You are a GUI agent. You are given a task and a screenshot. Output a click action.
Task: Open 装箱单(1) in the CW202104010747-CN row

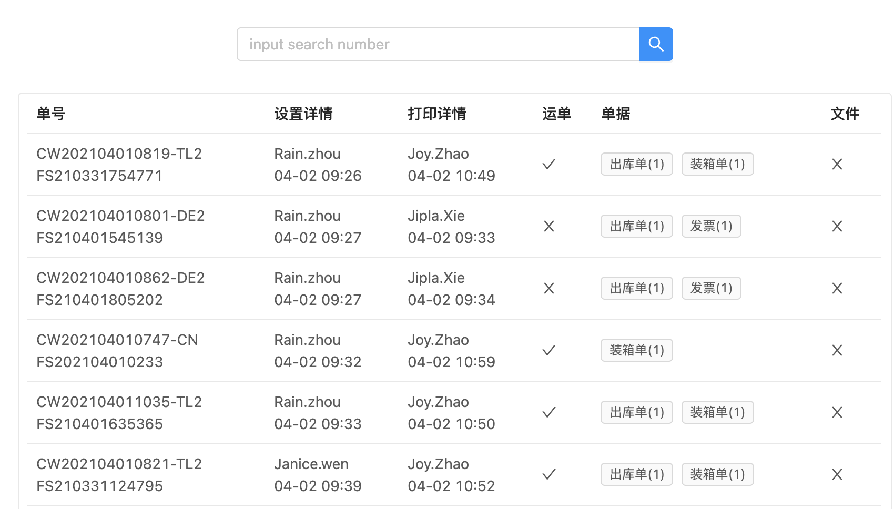click(x=637, y=350)
